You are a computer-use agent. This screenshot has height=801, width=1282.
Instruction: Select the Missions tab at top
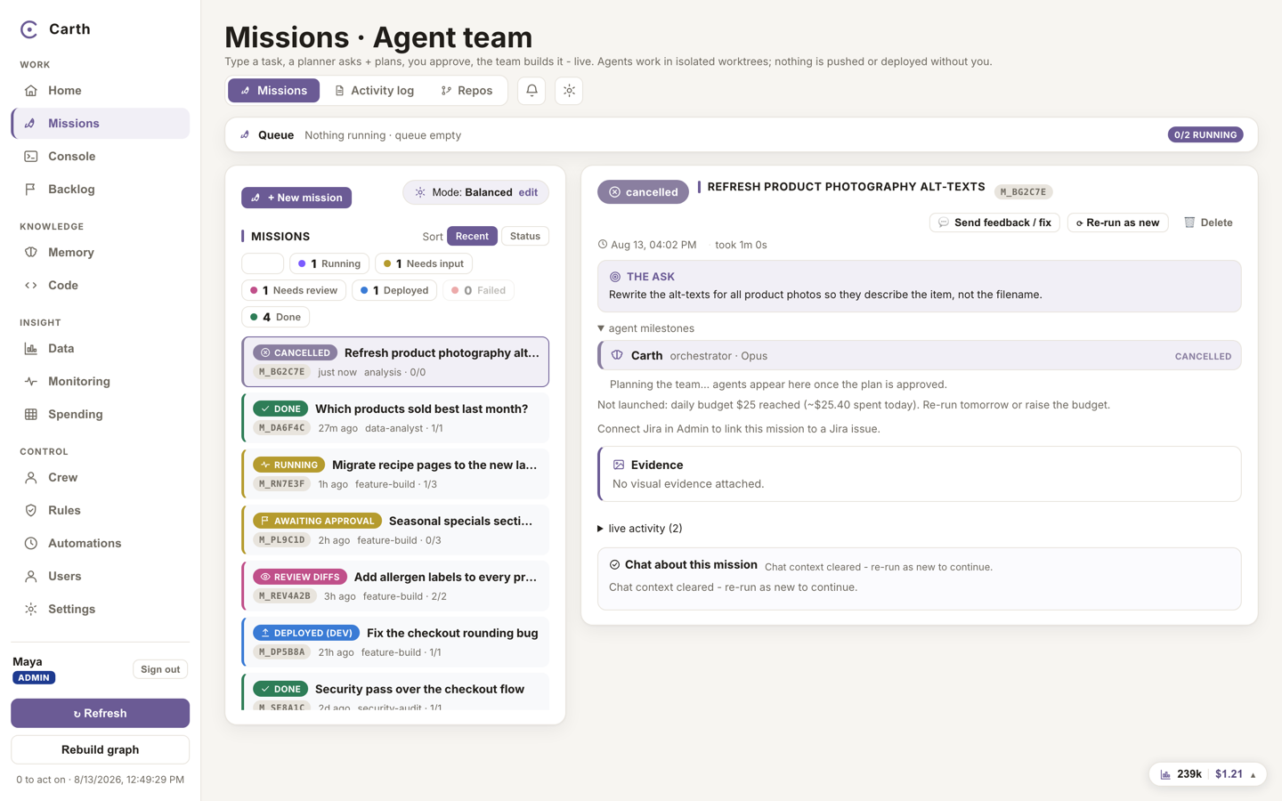(x=273, y=91)
